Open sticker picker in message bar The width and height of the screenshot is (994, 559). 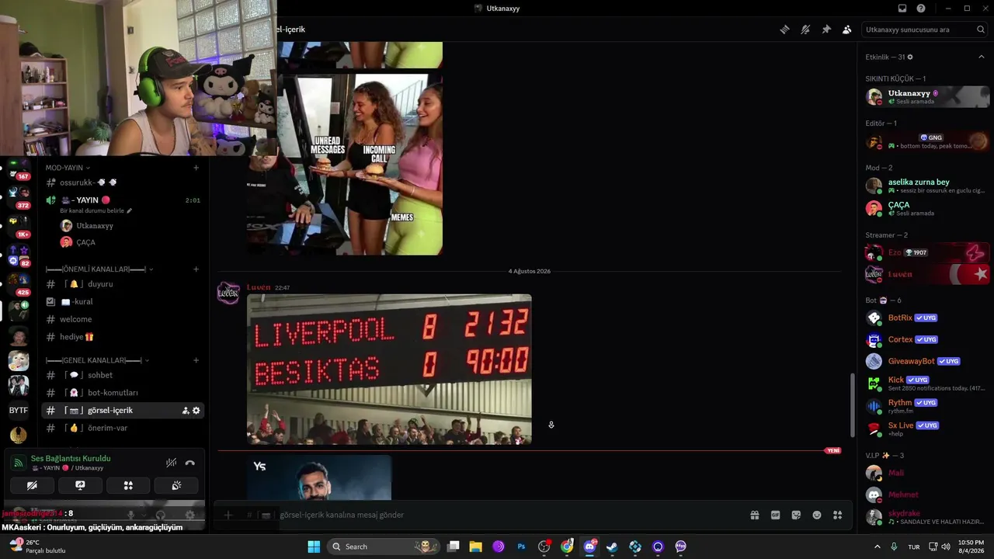pos(796,515)
